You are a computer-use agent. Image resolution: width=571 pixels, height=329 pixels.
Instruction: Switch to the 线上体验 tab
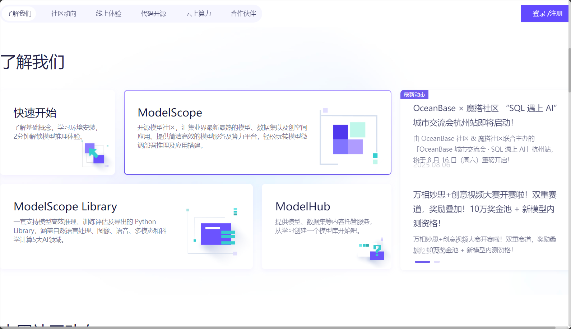(x=108, y=14)
